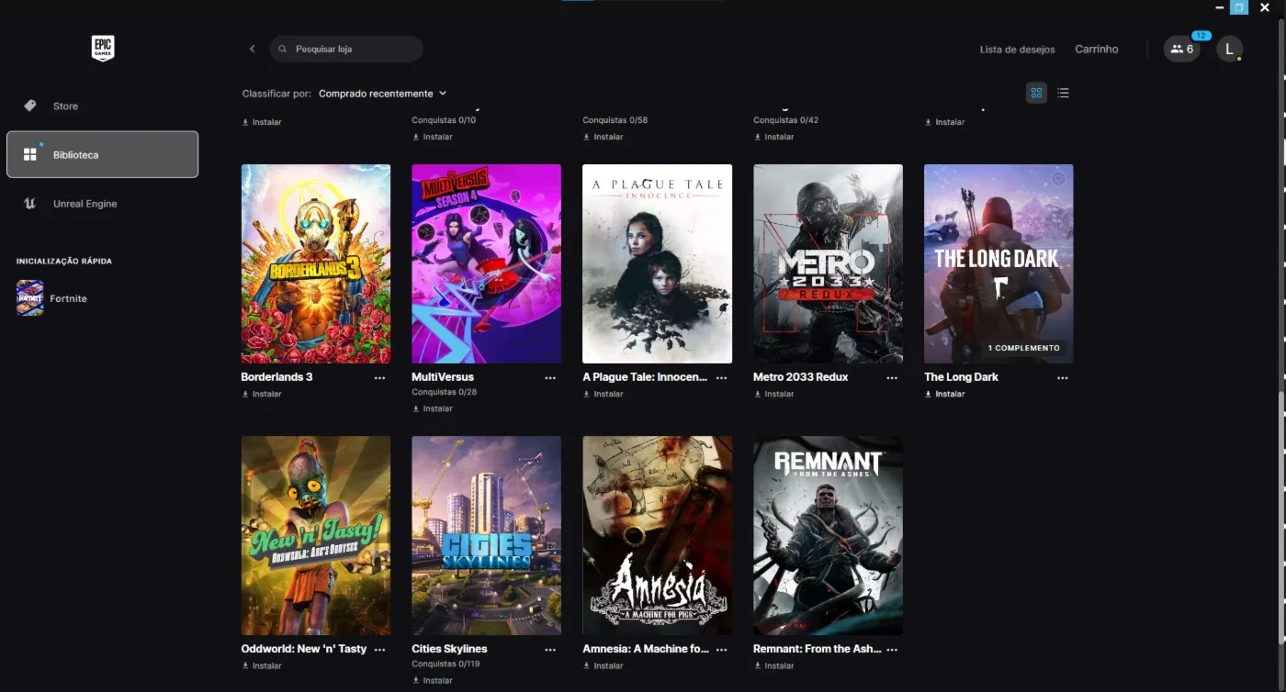Click the Borderlands 3 title text

click(x=276, y=377)
